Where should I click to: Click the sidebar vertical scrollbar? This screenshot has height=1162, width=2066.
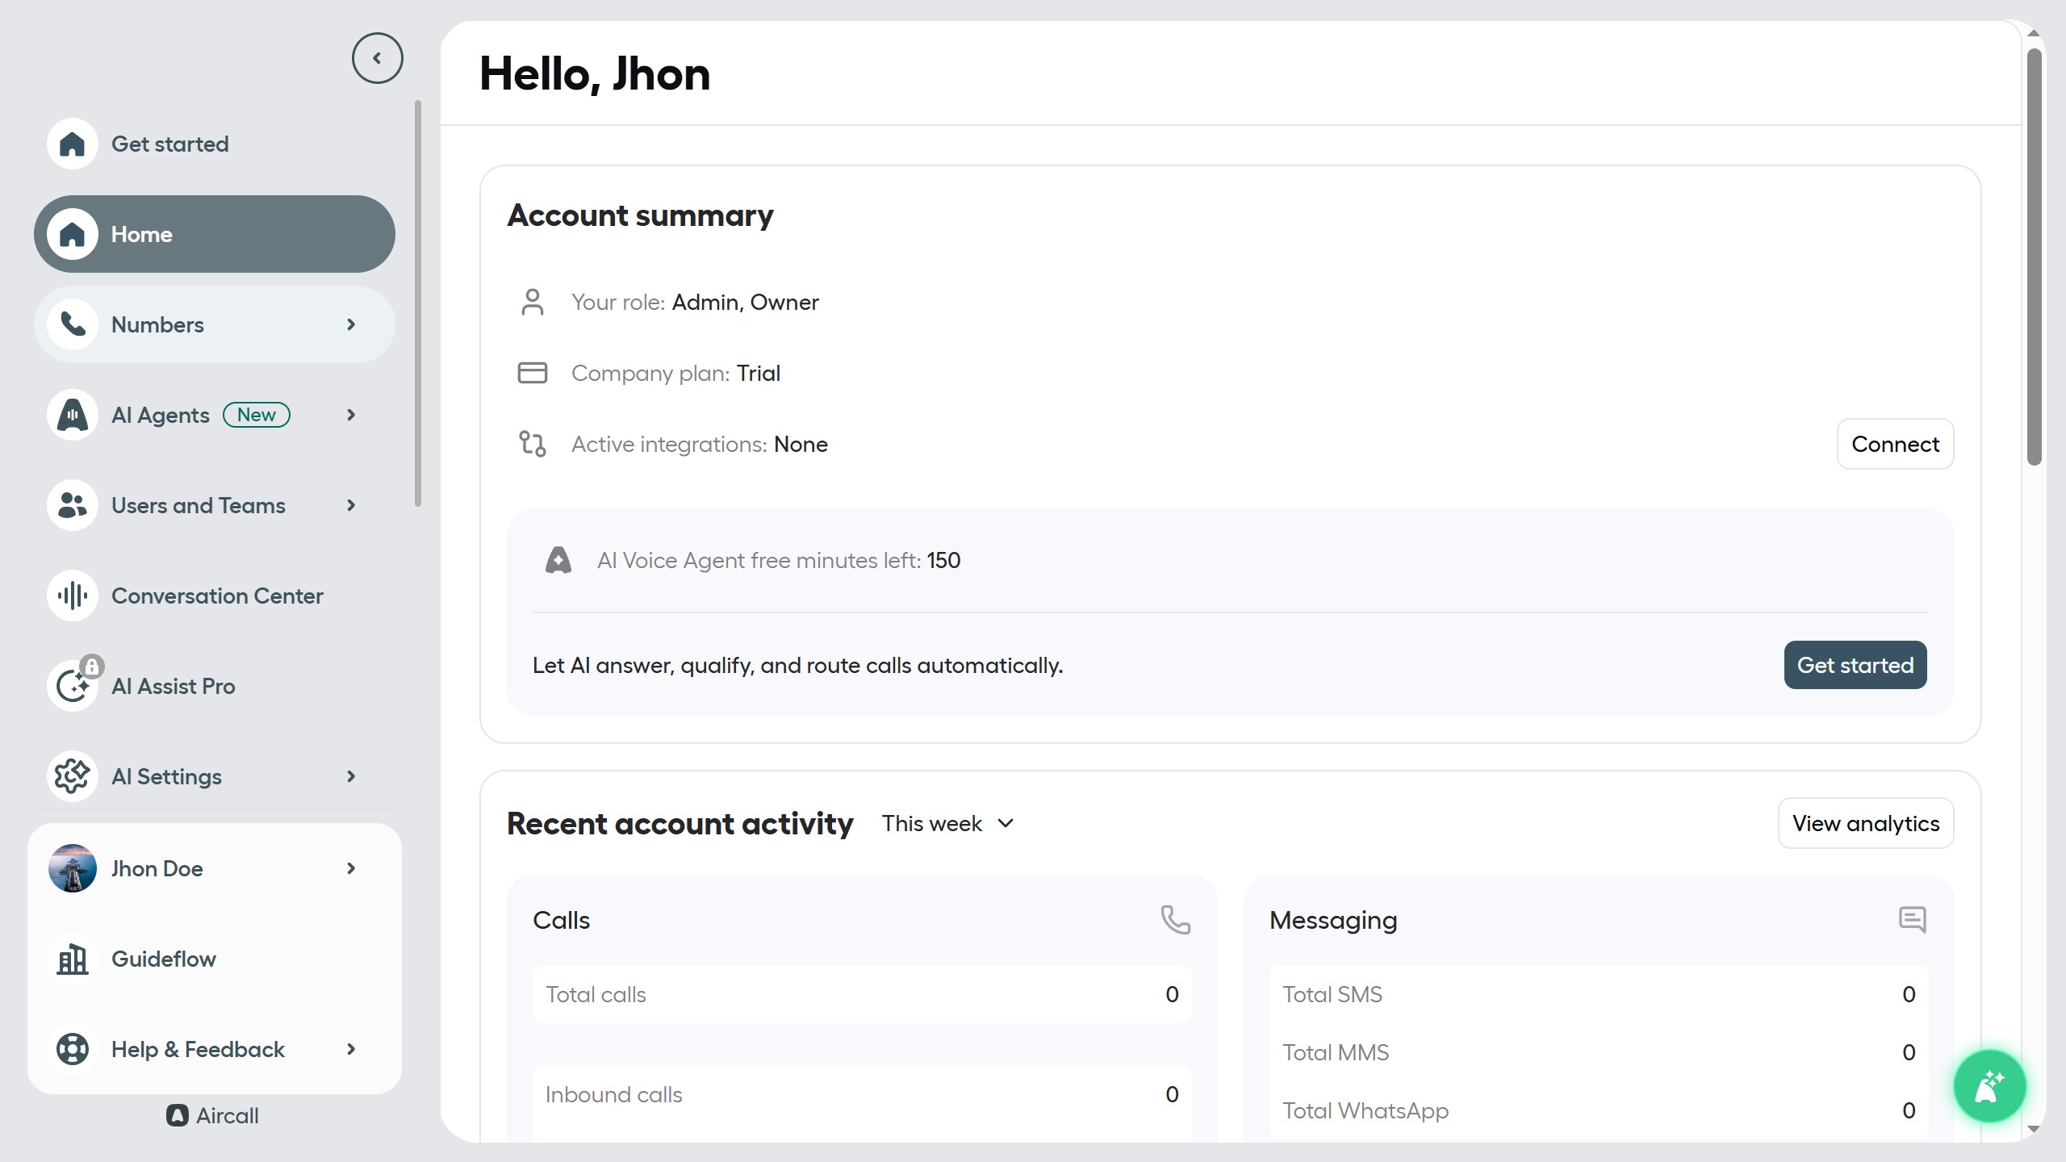click(x=418, y=303)
